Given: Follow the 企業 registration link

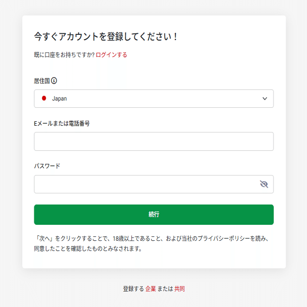Looking at the screenshot, I should tap(151, 289).
